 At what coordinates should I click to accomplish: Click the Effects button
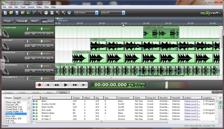[34, 21]
